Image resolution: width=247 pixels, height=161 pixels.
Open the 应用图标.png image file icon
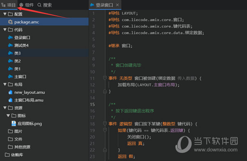point(14,124)
